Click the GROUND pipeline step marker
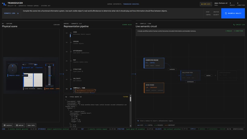This screenshot has height=139, width=247. (x=71, y=42)
